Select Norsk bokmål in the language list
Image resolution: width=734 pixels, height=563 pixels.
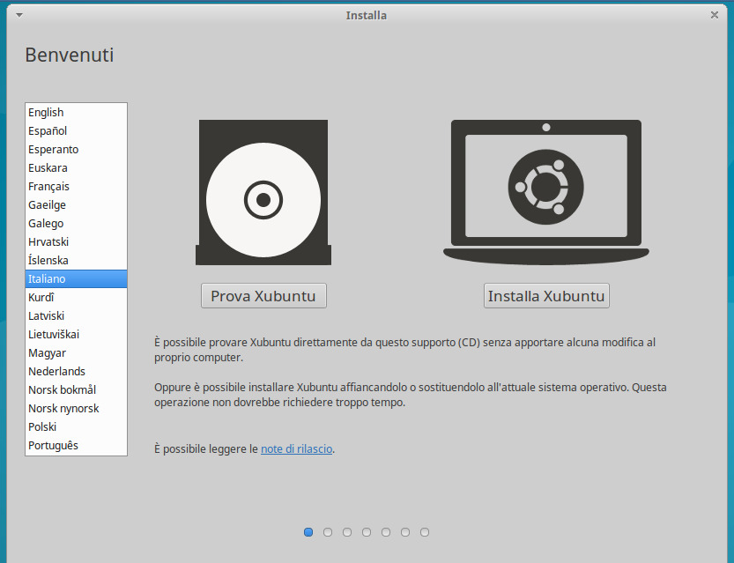pyautogui.click(x=76, y=389)
